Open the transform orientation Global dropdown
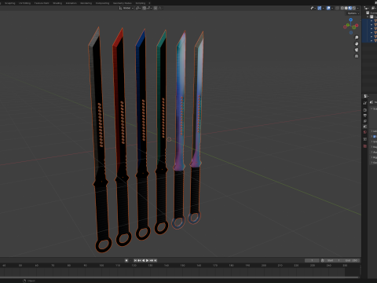The height and width of the screenshot is (283, 377). click(126, 8)
